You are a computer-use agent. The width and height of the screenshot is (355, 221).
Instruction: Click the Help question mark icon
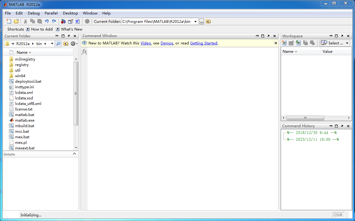pos(87,21)
